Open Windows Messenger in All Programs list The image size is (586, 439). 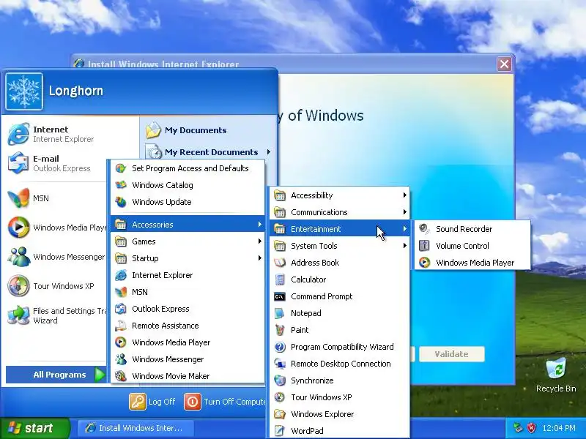188,359
